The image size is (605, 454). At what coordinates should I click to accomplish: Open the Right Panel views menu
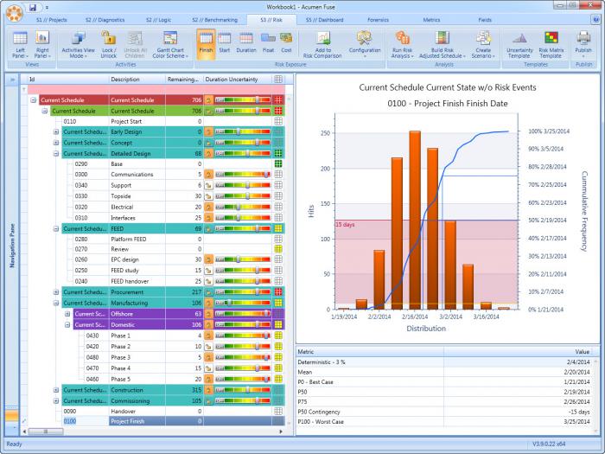point(42,44)
